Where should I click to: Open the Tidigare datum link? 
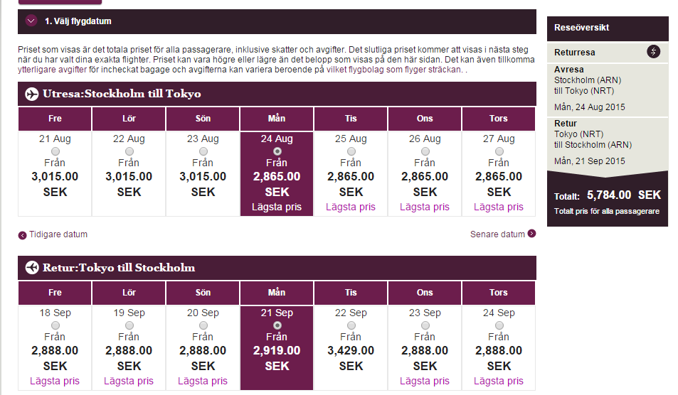58,234
